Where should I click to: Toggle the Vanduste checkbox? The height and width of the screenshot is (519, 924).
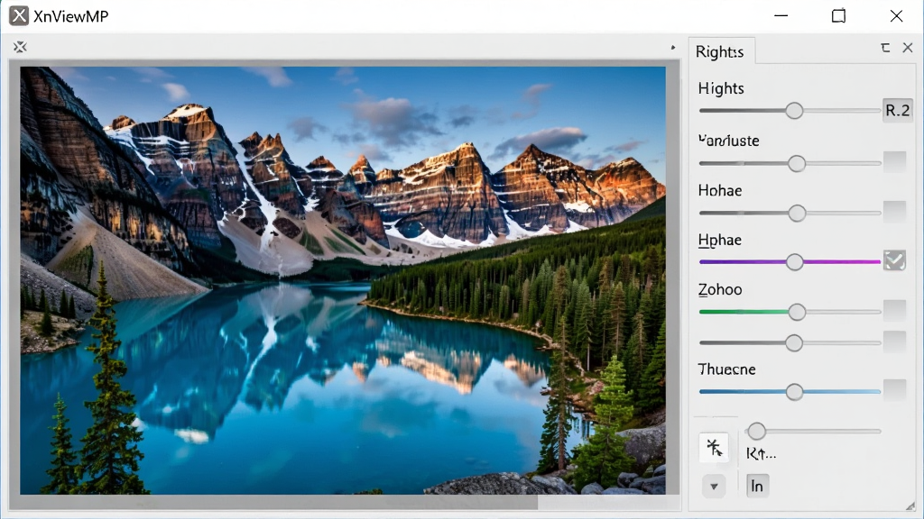pyautogui.click(x=894, y=162)
